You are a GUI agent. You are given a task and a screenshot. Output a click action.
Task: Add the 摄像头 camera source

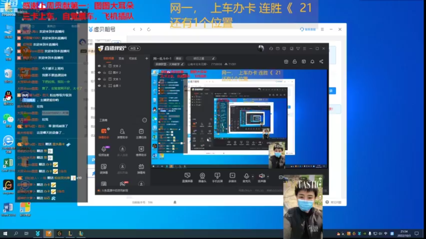(x=202, y=177)
